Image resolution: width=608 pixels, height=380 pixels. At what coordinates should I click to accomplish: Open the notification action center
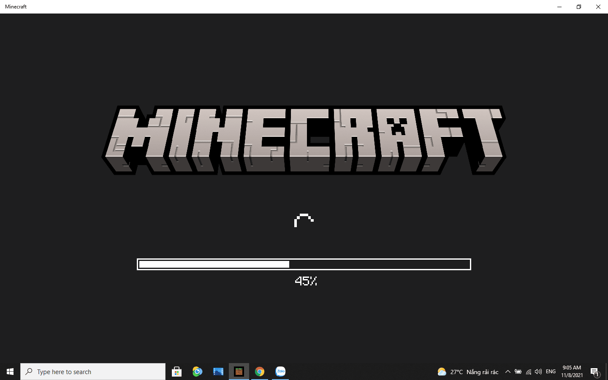595,372
